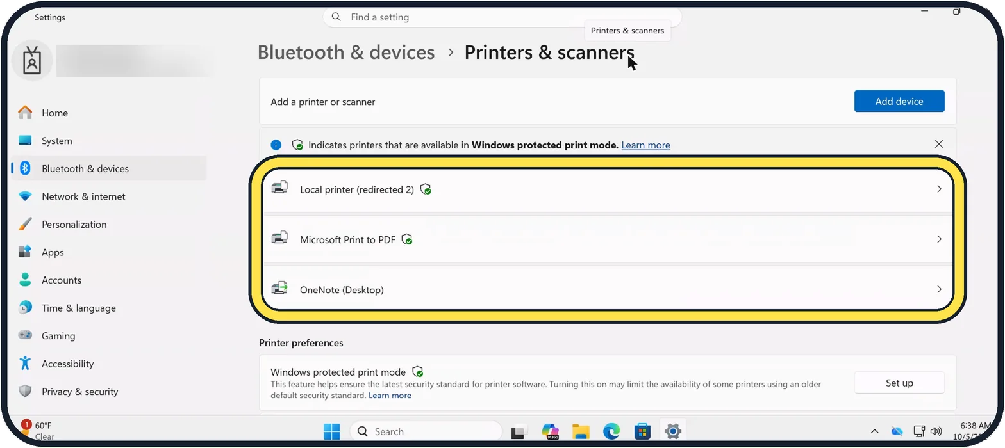This screenshot has height=448, width=1005.
Task: Select Accessibility in the sidebar
Action: coord(109,364)
